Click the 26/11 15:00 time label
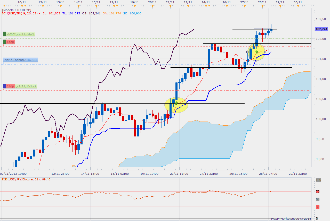The width and height of the screenshot is (330, 221). tap(238, 174)
